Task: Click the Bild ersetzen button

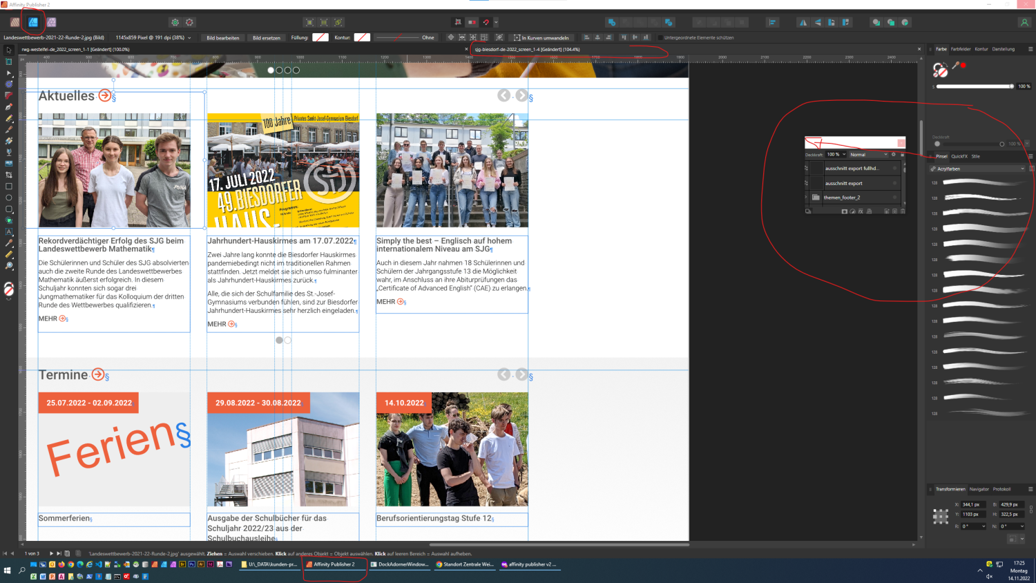Action: coord(267,38)
